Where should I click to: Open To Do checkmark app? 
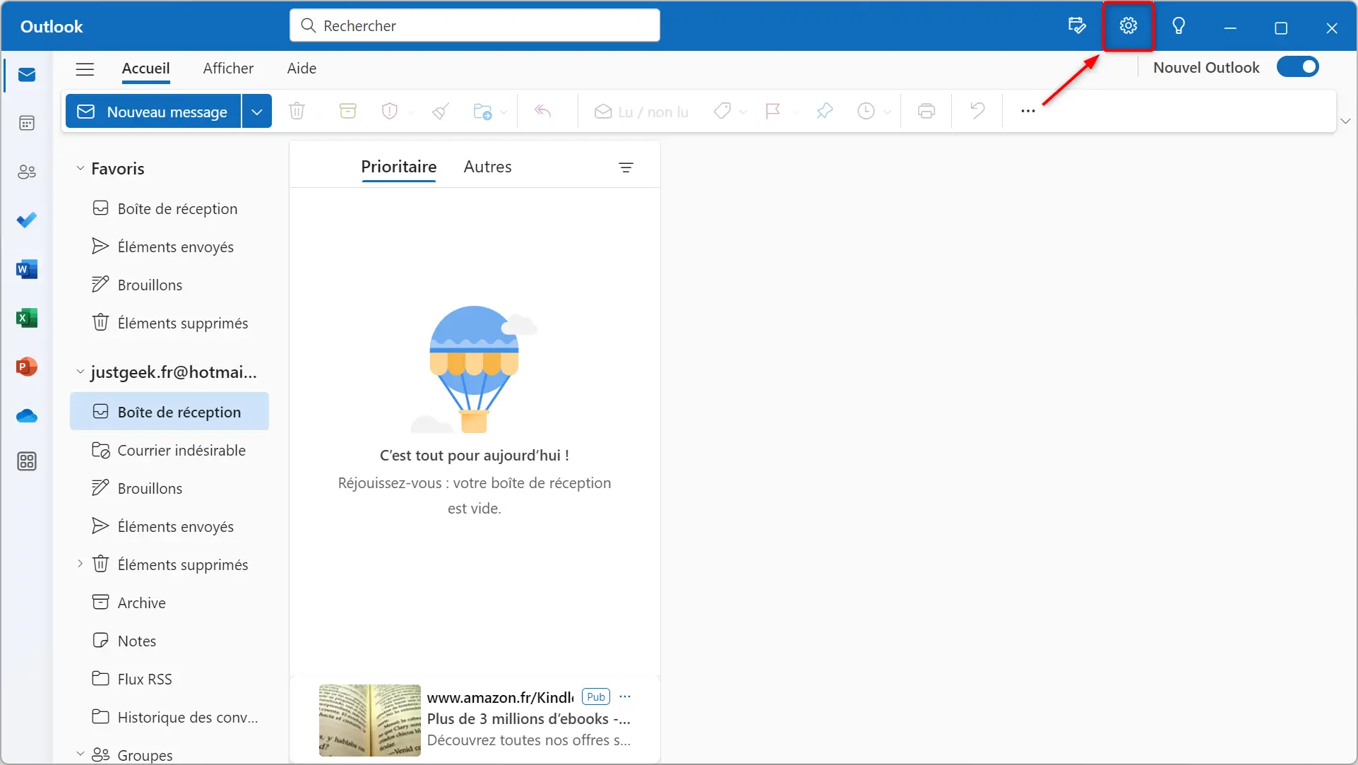coord(27,220)
